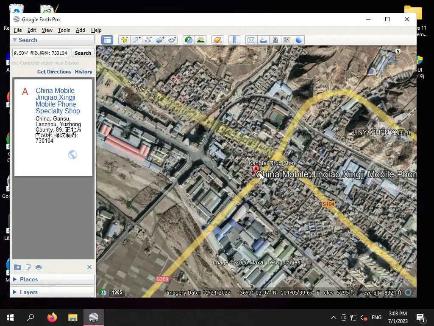The image size is (434, 326).
Task: Save search results to My Places folder icon
Action: point(17,267)
